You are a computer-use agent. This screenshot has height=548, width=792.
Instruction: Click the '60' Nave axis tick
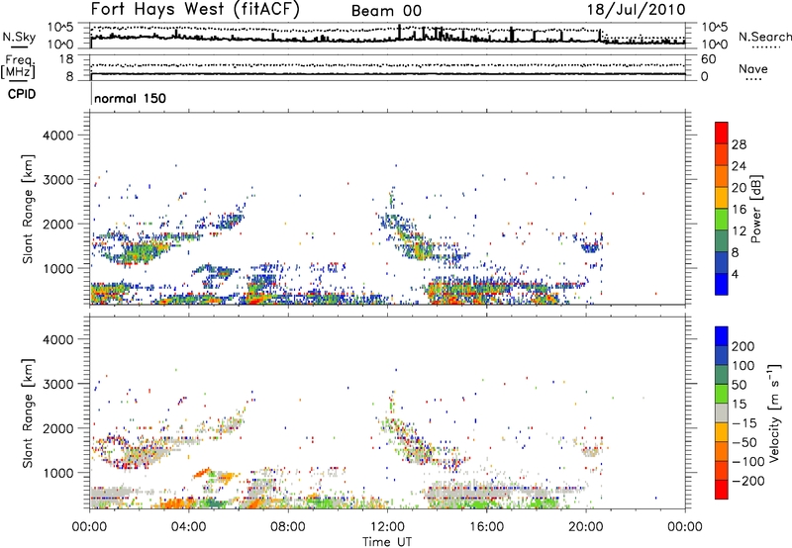pos(709,59)
